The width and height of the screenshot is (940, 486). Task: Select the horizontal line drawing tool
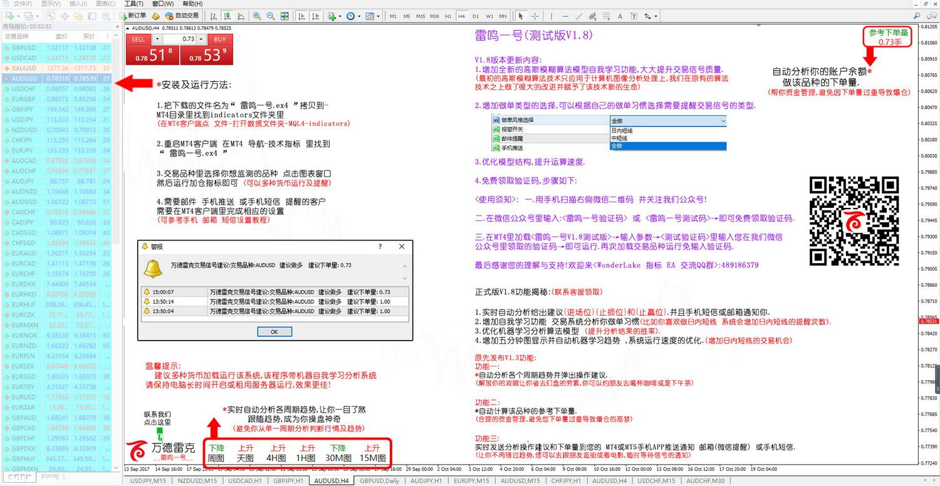click(565, 16)
